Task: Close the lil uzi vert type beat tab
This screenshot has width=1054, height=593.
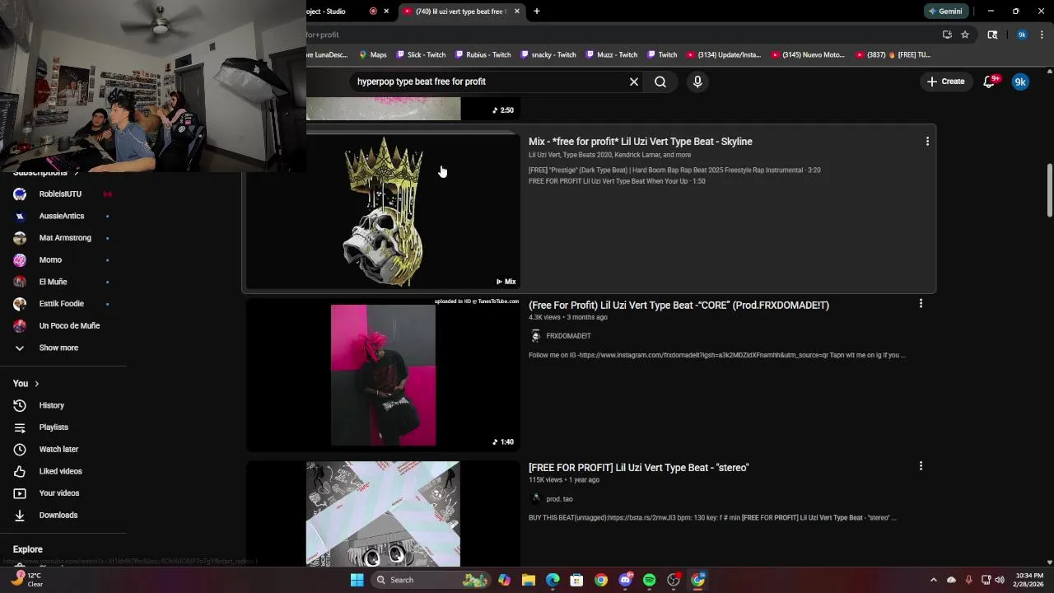Action: tap(517, 12)
